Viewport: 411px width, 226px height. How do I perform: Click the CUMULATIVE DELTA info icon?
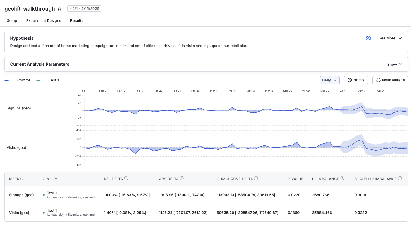point(256,178)
